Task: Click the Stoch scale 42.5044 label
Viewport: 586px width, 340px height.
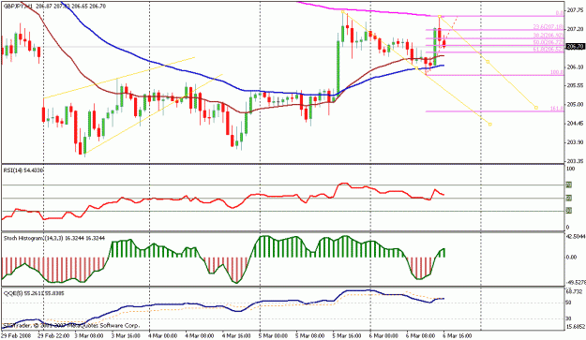Action: tap(576, 237)
